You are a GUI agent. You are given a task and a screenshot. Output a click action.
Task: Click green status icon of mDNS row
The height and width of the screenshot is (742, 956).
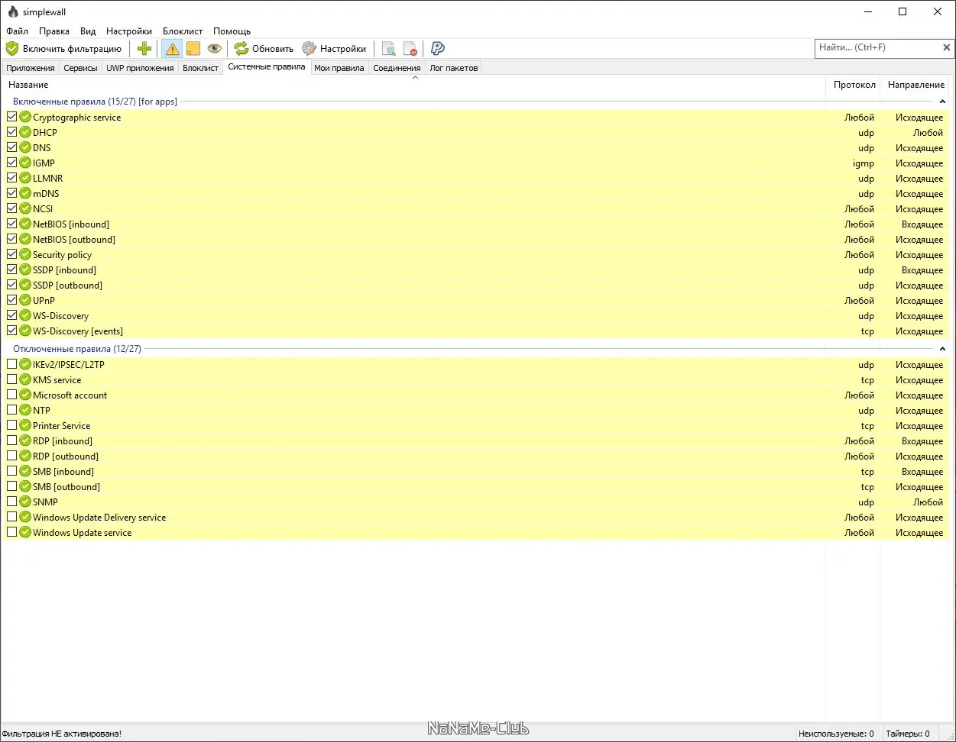[25, 194]
